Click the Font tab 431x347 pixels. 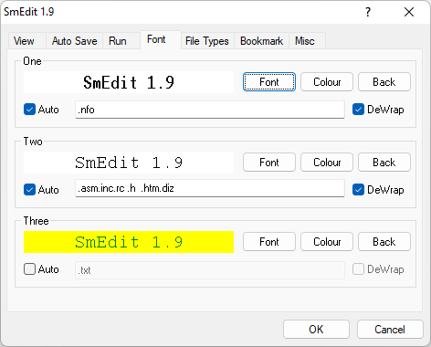tap(161, 39)
